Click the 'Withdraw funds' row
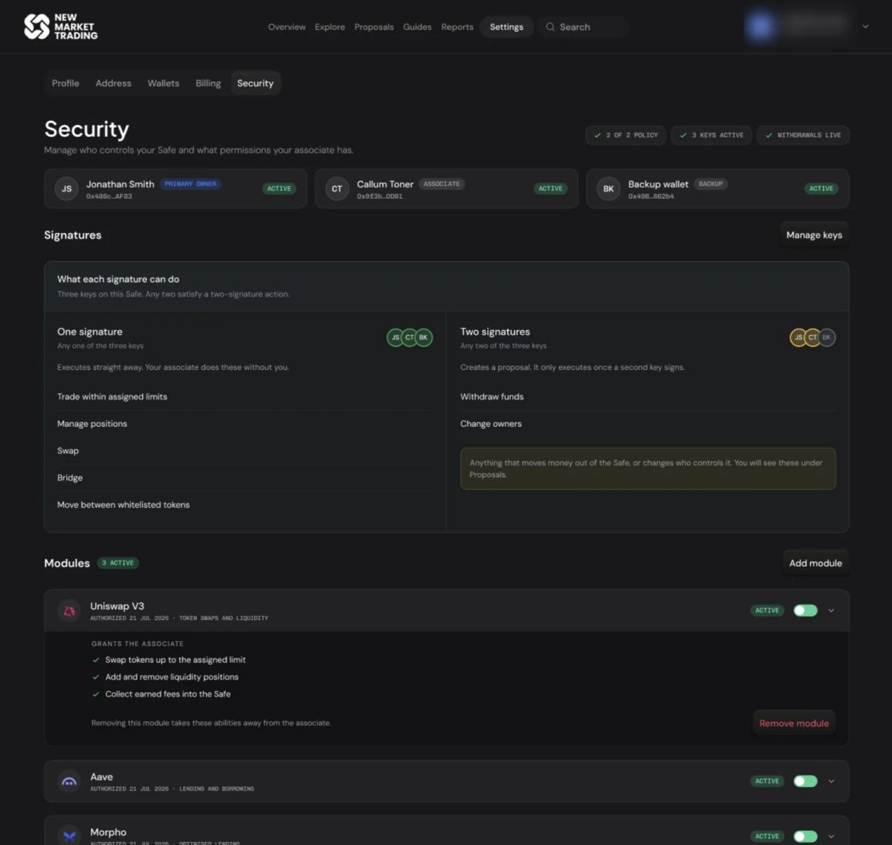The width and height of the screenshot is (892, 845). 647,397
